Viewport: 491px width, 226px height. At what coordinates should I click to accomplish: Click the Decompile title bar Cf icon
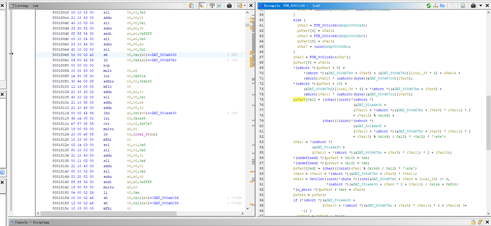(x=261, y=6)
